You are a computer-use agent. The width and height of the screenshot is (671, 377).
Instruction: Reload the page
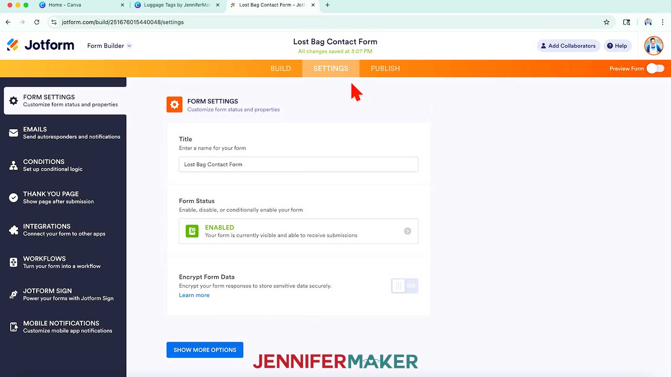pos(37,22)
